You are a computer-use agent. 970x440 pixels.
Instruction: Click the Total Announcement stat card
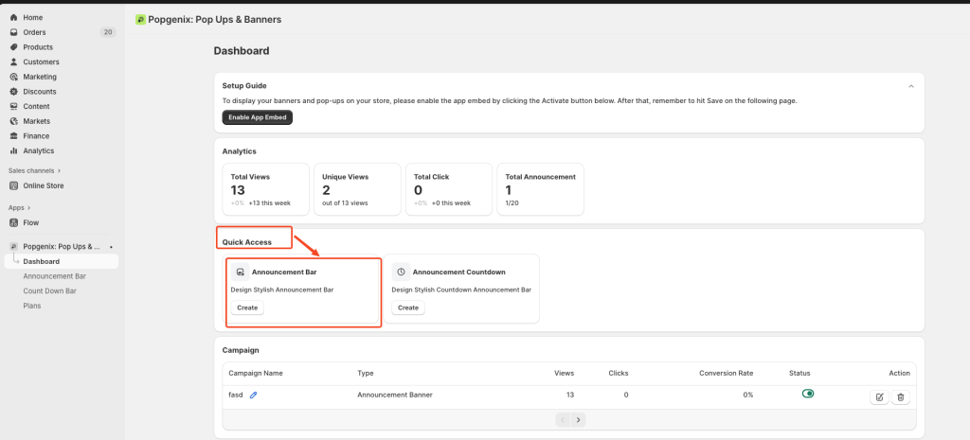click(540, 189)
